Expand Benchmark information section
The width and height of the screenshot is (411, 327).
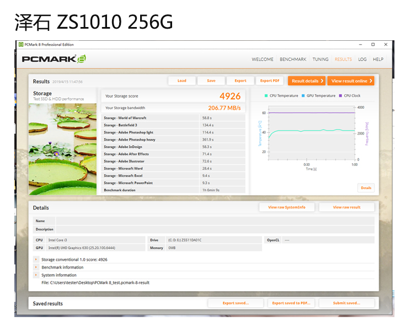36,267
